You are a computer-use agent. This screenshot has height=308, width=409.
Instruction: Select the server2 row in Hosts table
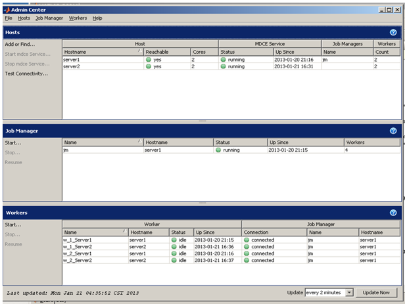point(231,66)
